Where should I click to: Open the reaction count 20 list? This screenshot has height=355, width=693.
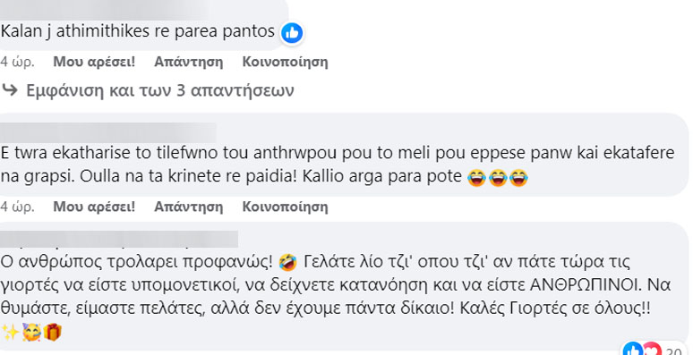674,351
